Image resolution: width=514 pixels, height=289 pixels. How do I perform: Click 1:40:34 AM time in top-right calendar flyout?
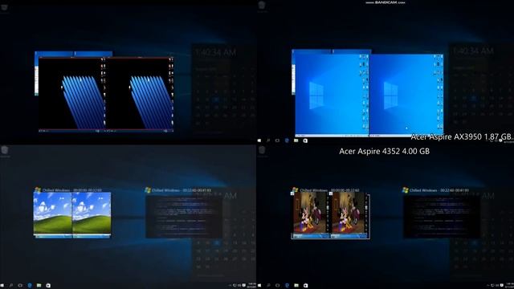[x=473, y=51]
